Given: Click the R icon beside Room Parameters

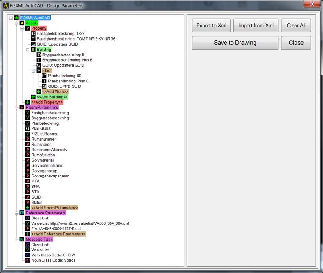Looking at the screenshot, I should pyautogui.click(x=22, y=108).
